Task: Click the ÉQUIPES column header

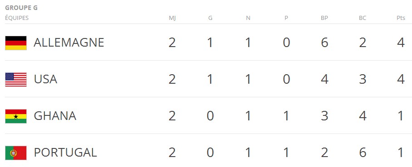Action: click(x=17, y=18)
